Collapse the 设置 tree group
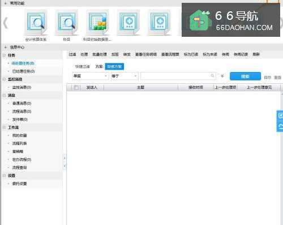Viewport: 283px width, 225px height. coord(4,176)
